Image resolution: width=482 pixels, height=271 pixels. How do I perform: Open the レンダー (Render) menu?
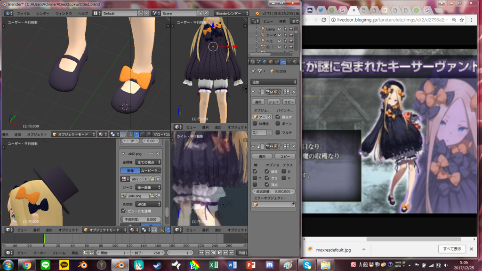coord(42,14)
